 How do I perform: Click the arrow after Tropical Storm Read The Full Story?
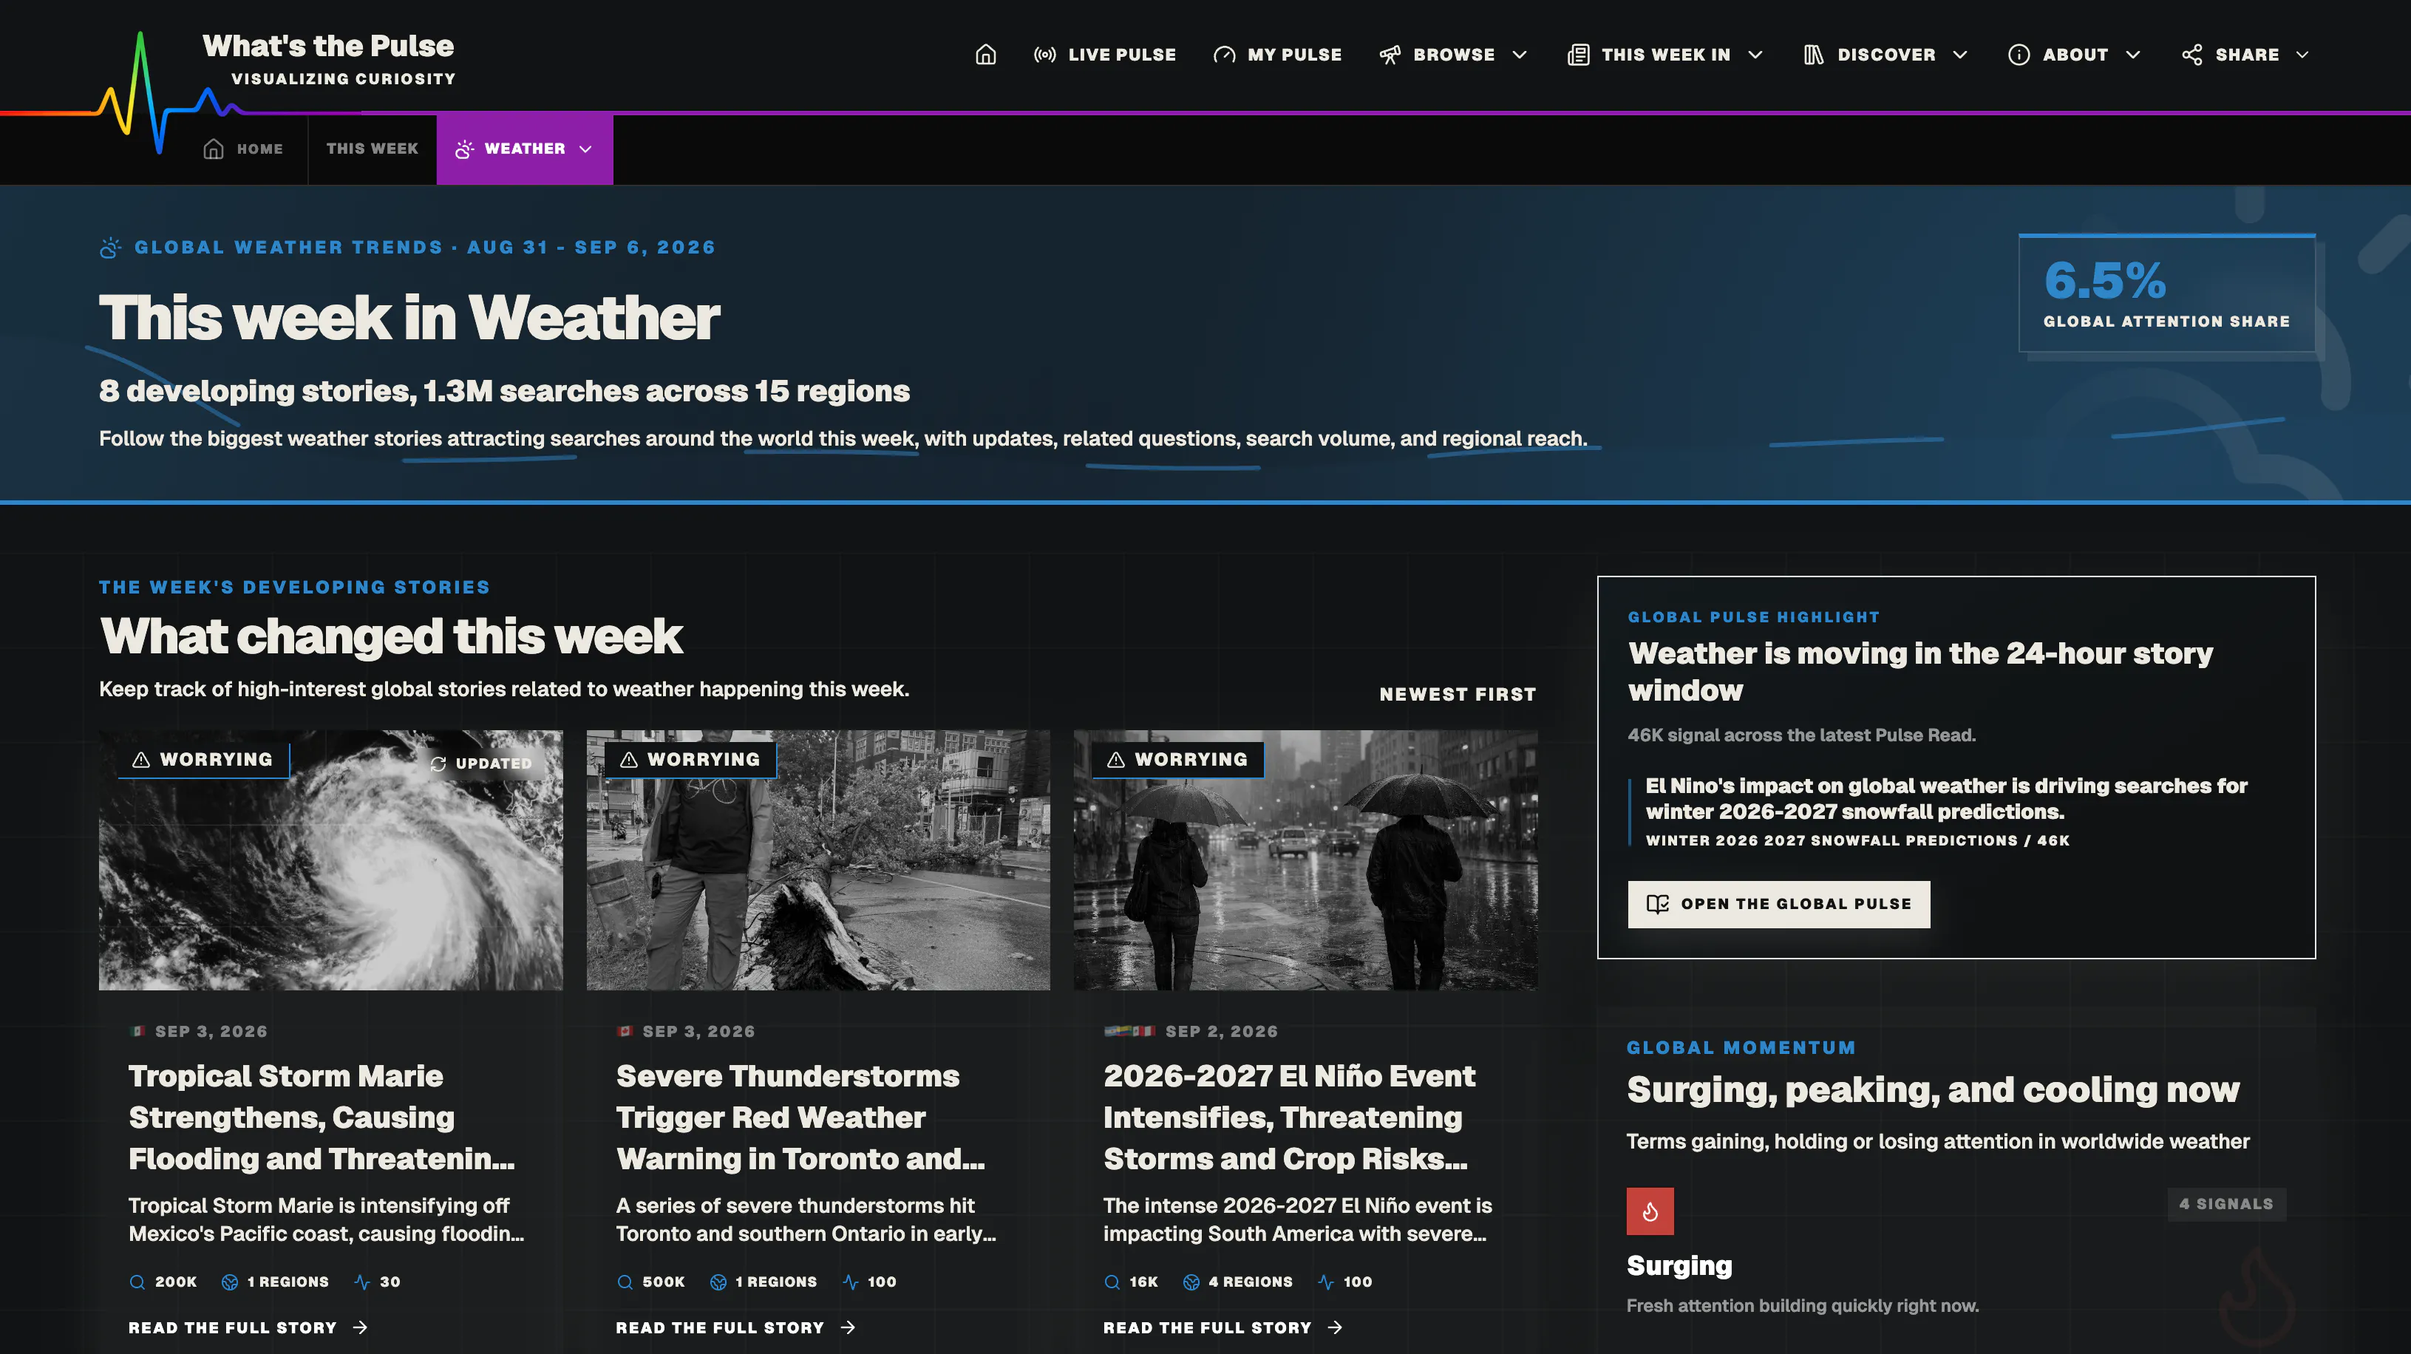coord(361,1328)
